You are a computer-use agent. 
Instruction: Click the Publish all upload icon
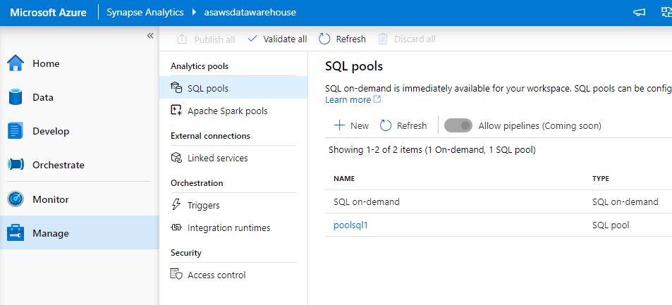click(182, 39)
